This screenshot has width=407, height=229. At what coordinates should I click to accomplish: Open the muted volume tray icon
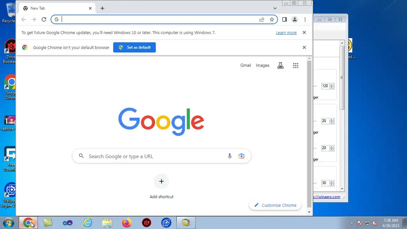click(x=375, y=223)
